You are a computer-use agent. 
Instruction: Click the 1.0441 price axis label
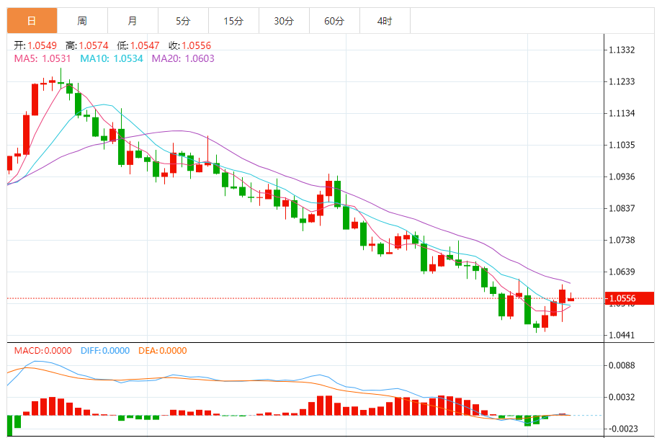coord(622,336)
